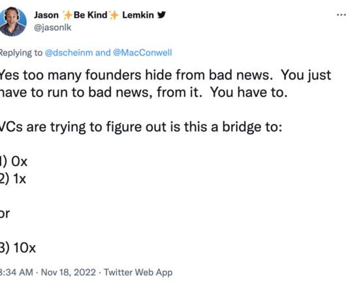This screenshot has height=288, width=346.
Task: Click the 8:34 AM timestamp
Action: 16,272
